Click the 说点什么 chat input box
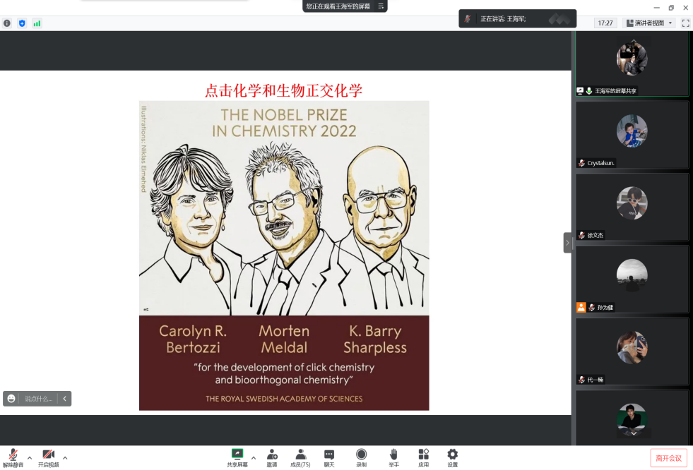Image resolution: width=693 pixels, height=470 pixels. click(39, 399)
